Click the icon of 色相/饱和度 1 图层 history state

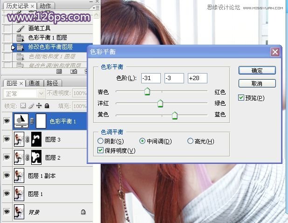tap(20, 57)
